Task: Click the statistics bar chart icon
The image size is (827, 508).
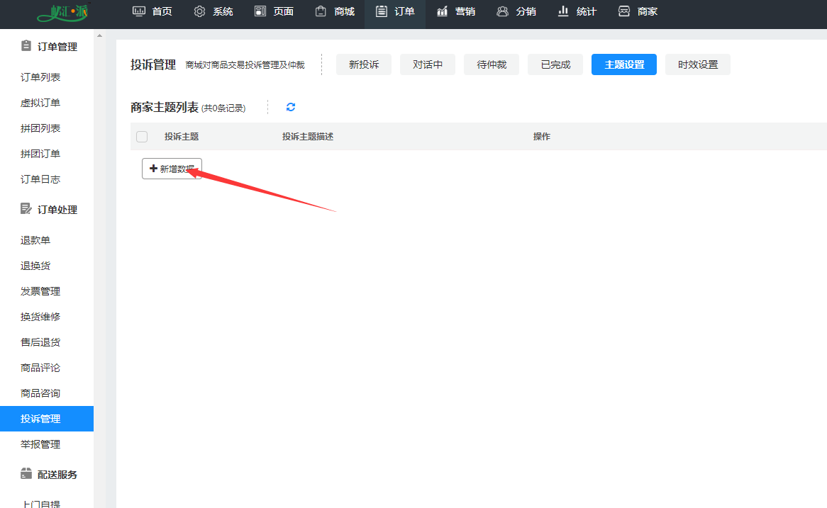Action: (x=564, y=11)
